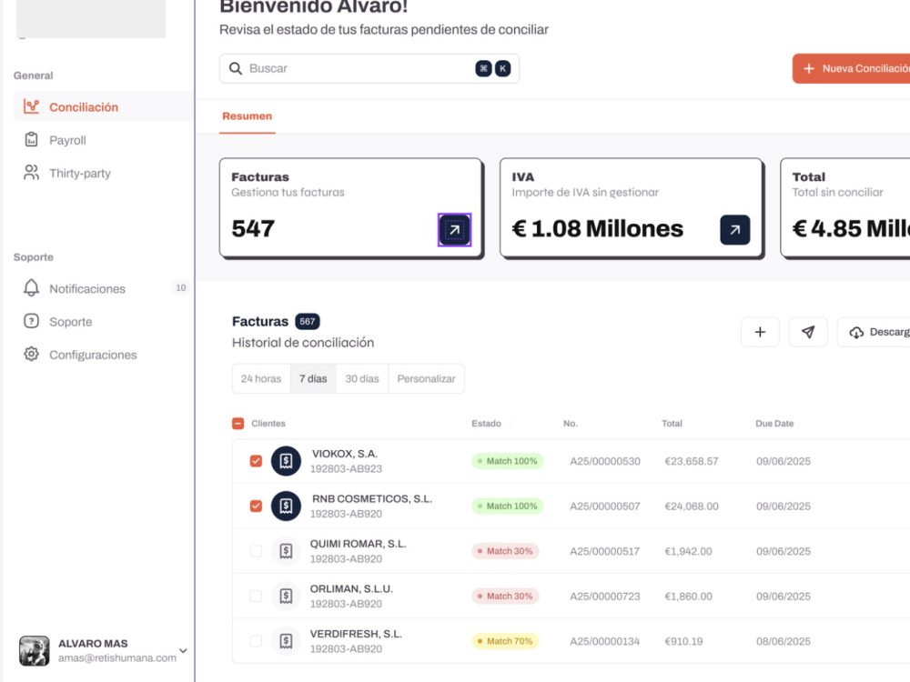The width and height of the screenshot is (910, 682).
Task: Expand the Alvaro Mas account chevron
Action: click(184, 651)
